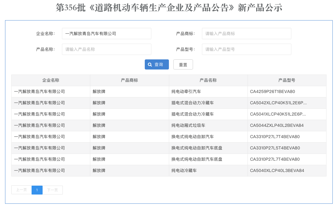
Task: Focus the 企业名称 input containing 一汽解放青岛汽车有限公司
Action: [x=107, y=34]
